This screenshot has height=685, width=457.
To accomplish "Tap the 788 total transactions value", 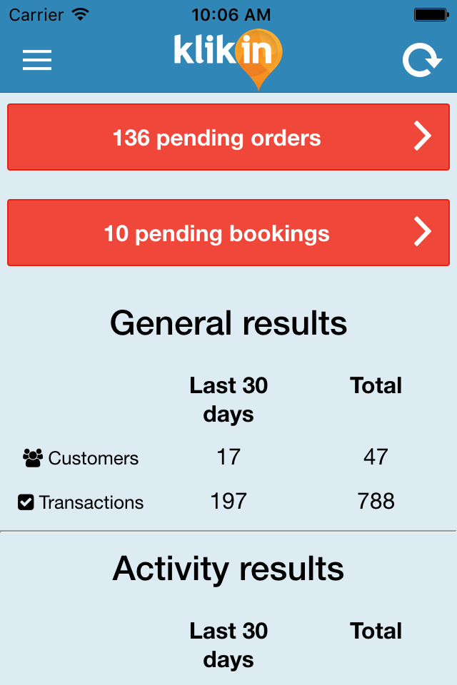I will (x=376, y=501).
